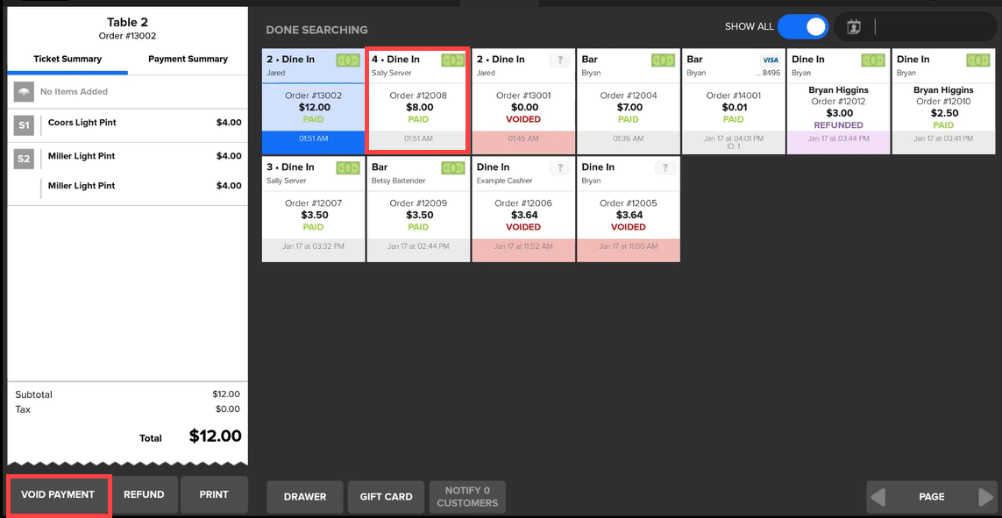
Task: Click the customer calendar icon in search bar
Action: click(x=854, y=27)
